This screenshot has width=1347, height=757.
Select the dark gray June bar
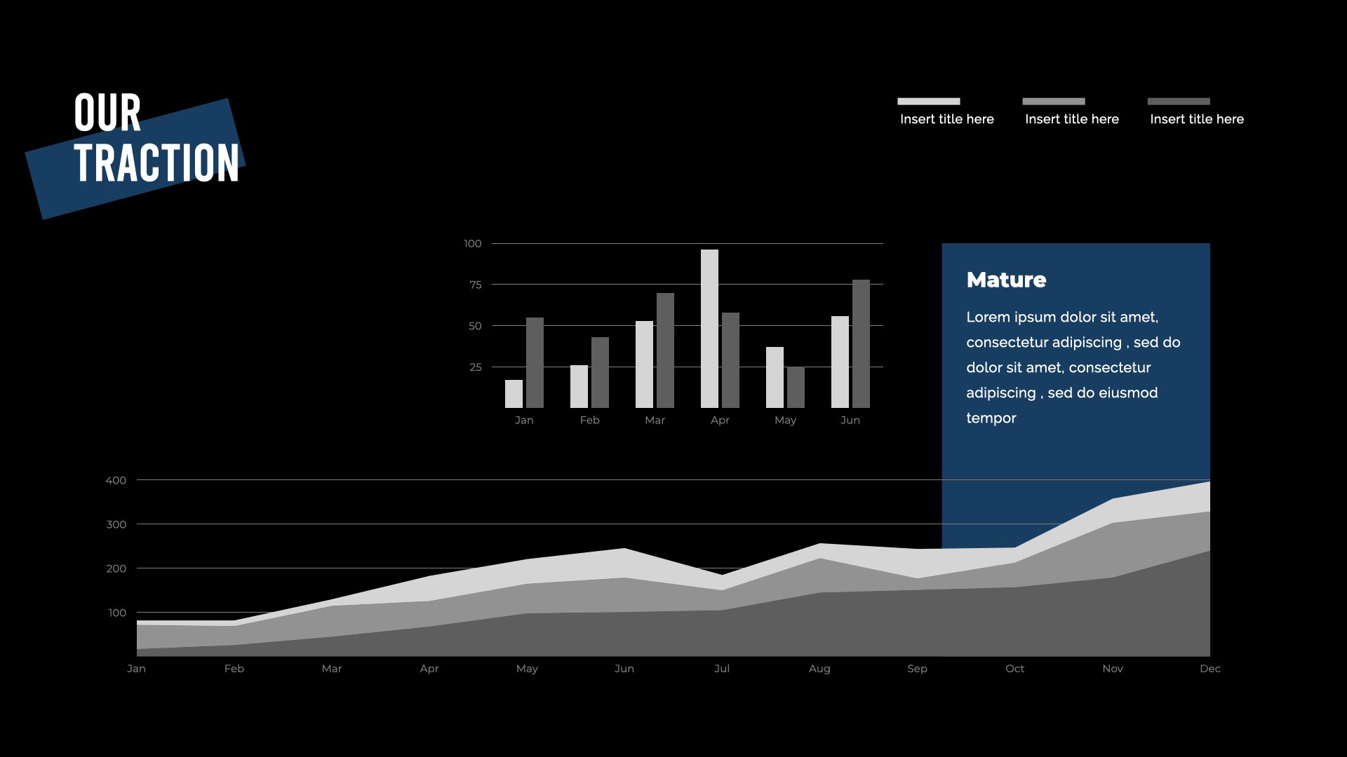(x=861, y=343)
